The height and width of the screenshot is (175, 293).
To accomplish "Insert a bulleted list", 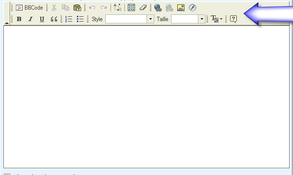I will tap(80, 19).
